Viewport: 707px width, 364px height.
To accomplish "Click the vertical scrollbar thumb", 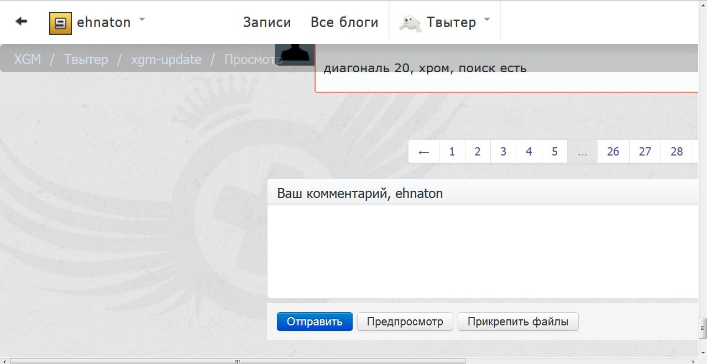I will click(703, 328).
